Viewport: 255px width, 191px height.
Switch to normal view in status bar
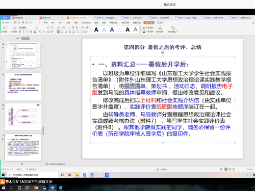tap(226, 169)
